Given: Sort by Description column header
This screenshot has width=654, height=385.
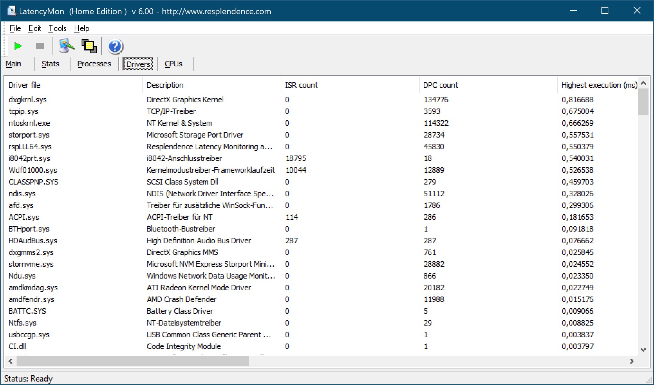Looking at the screenshot, I should pyautogui.click(x=212, y=85).
